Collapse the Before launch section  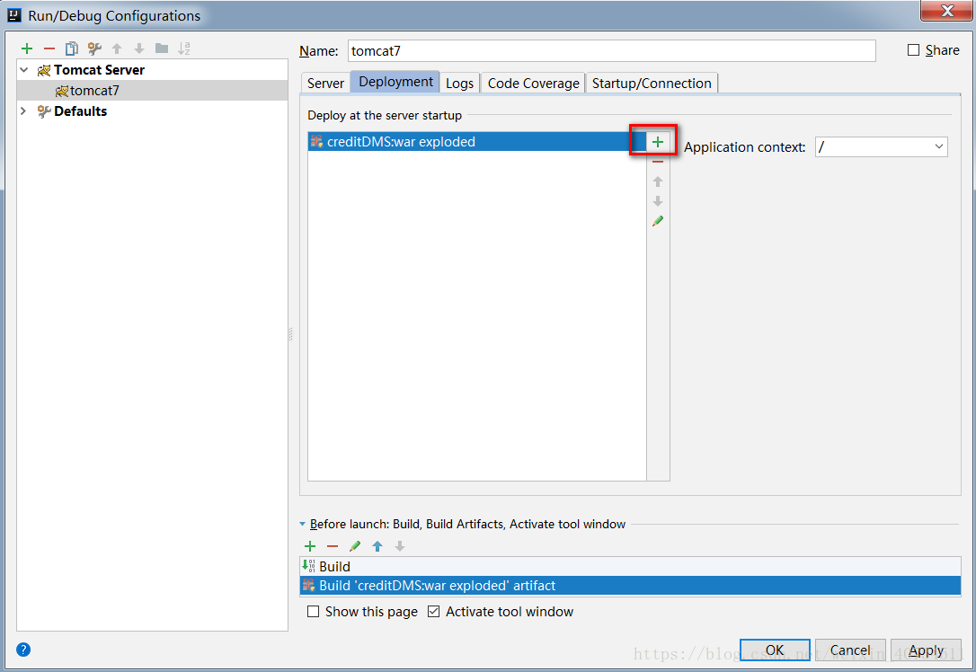click(x=303, y=525)
